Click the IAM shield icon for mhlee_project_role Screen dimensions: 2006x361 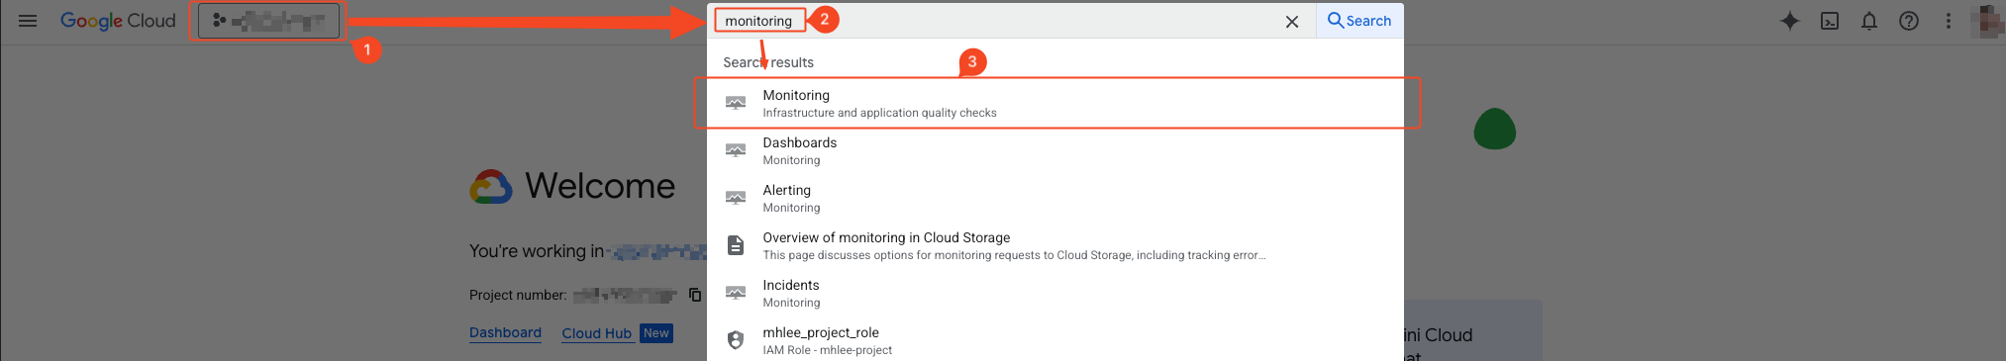[x=736, y=340]
